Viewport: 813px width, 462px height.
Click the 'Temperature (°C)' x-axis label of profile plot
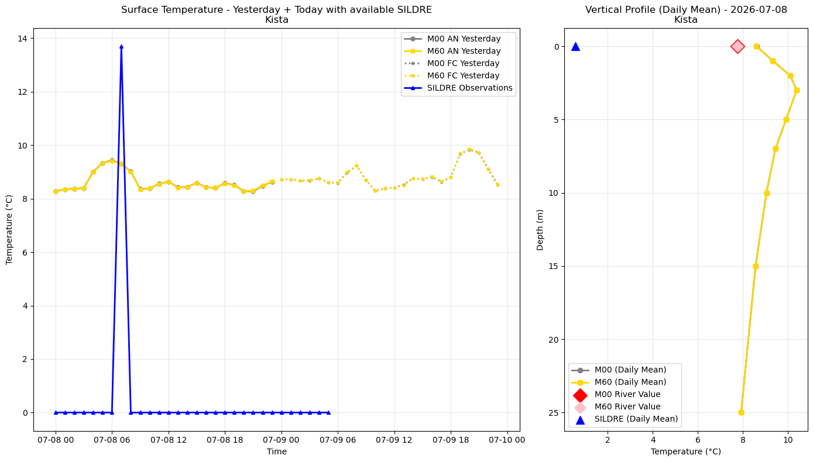tap(686, 452)
